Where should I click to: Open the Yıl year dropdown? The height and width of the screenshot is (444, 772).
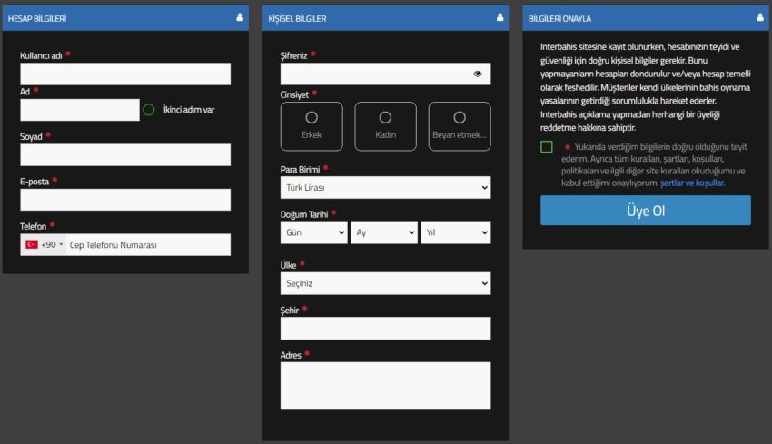tap(455, 232)
